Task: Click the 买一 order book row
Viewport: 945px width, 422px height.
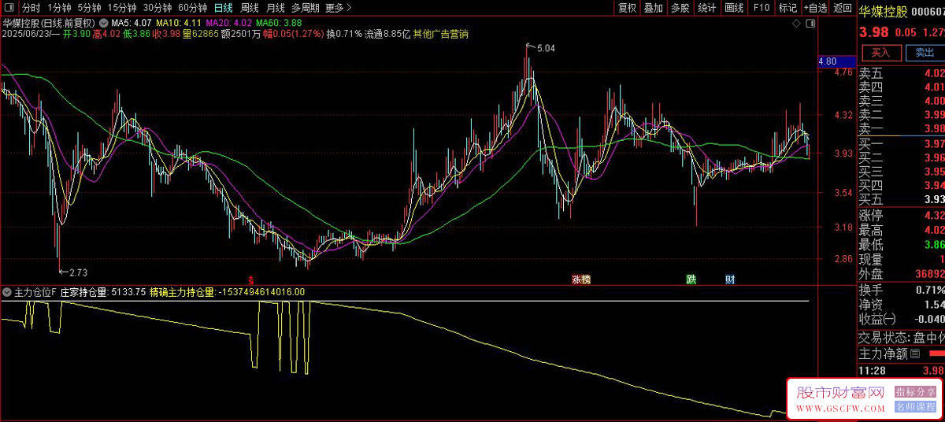Action: tap(902, 143)
